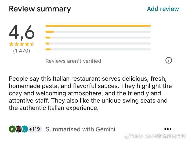
Task: Click the reviewer photo avatar
Action: click(x=19, y=129)
